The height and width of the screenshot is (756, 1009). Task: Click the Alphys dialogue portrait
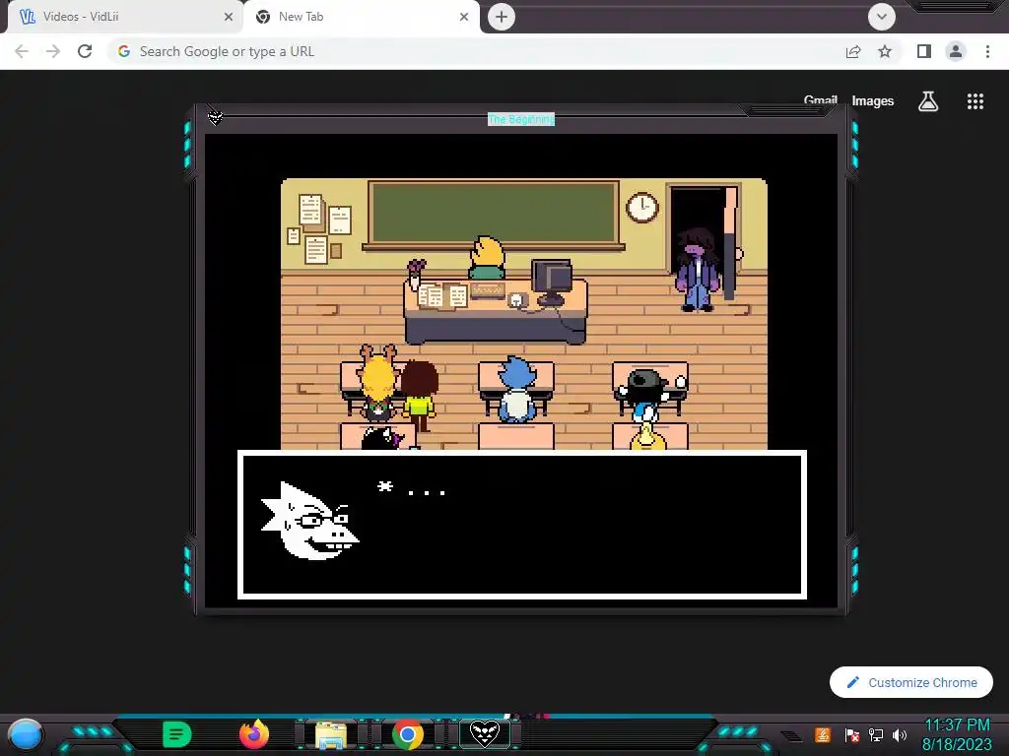tap(309, 521)
